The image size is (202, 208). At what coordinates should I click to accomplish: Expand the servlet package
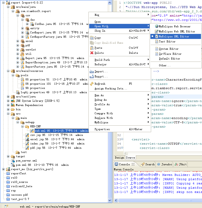(x=18, y=49)
